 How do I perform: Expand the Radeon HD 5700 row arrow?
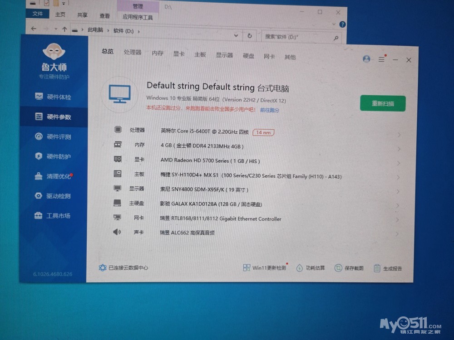tap(399, 163)
